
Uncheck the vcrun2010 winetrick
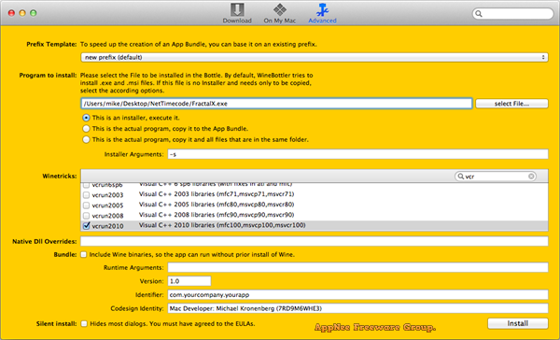click(x=86, y=226)
